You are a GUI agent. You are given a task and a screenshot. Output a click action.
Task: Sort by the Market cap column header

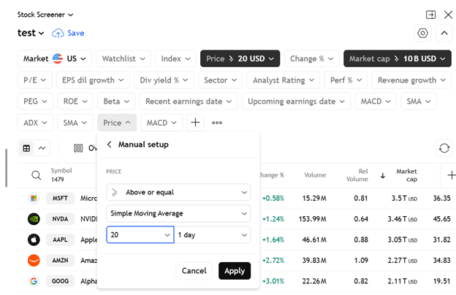click(x=406, y=175)
